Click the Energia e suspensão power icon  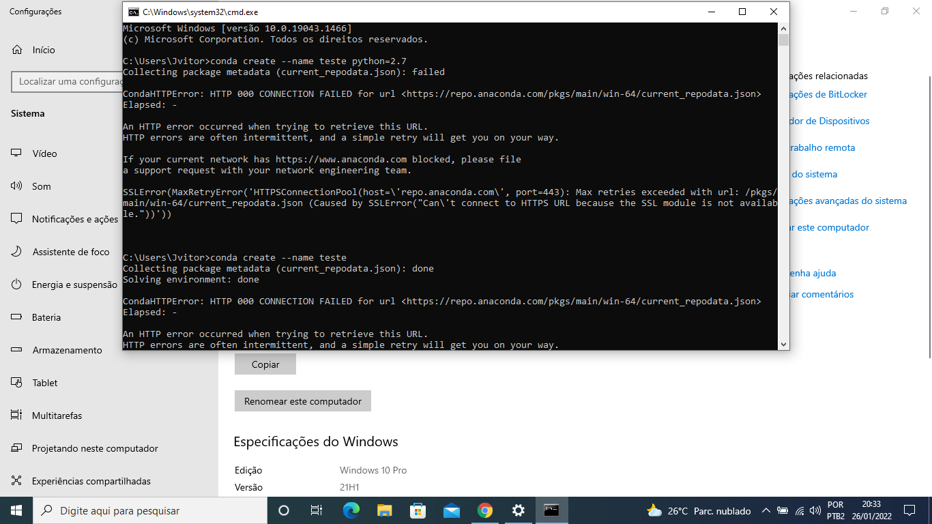click(16, 285)
